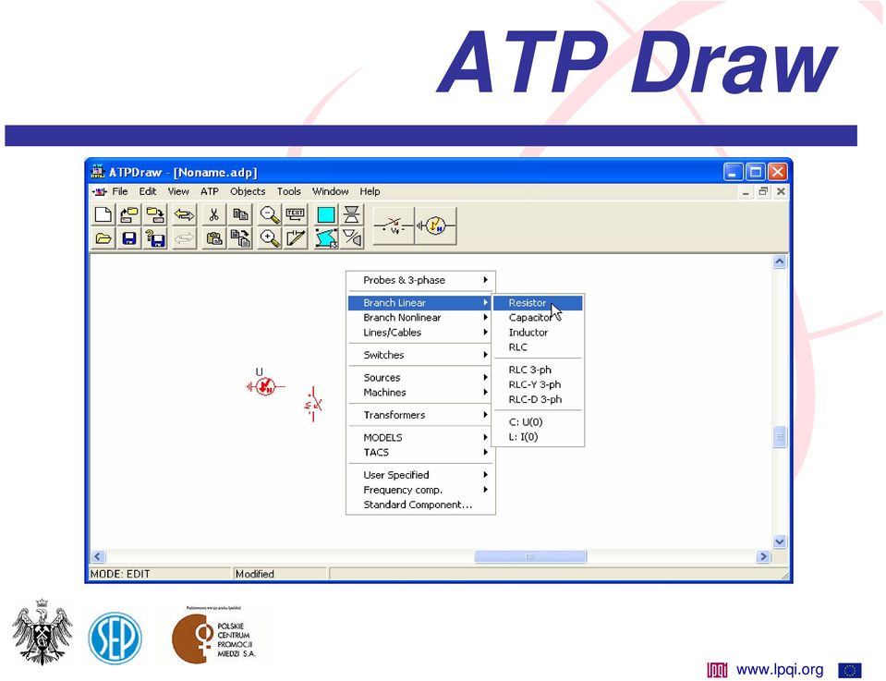The width and height of the screenshot is (886, 681).
Task: Click the switch component toolbar button
Action: point(394,226)
